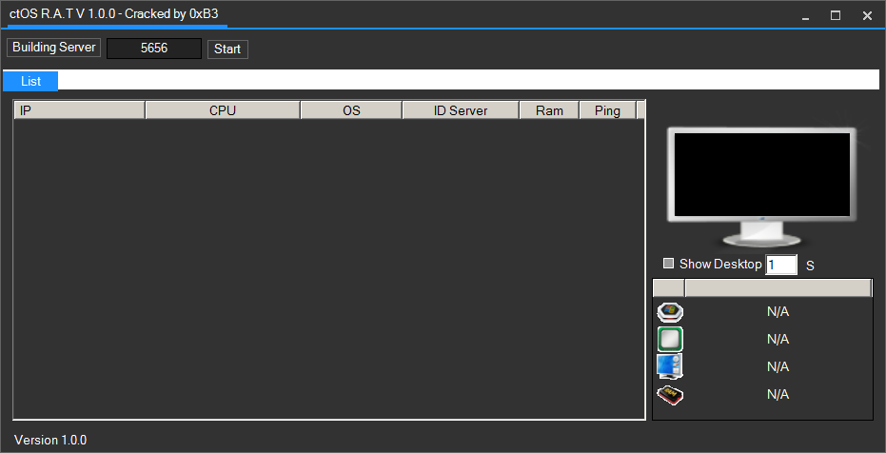Click the CPU column header
This screenshot has width=886, height=453.
click(x=223, y=110)
